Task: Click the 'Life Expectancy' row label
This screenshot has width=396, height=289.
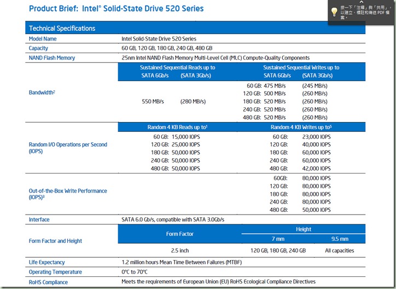Action: pyautogui.click(x=46, y=263)
